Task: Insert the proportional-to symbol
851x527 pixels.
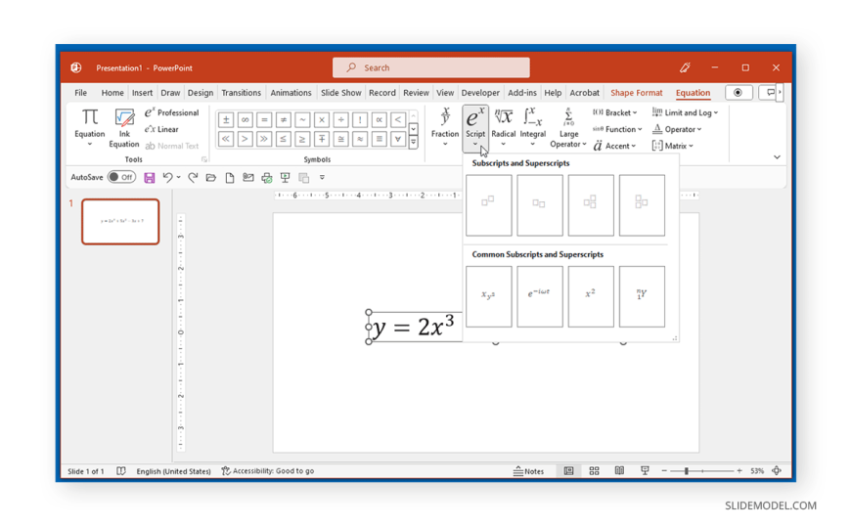Action: click(x=380, y=120)
